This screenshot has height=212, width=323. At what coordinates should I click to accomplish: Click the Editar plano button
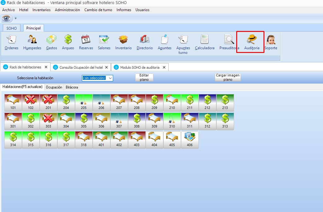144,77
